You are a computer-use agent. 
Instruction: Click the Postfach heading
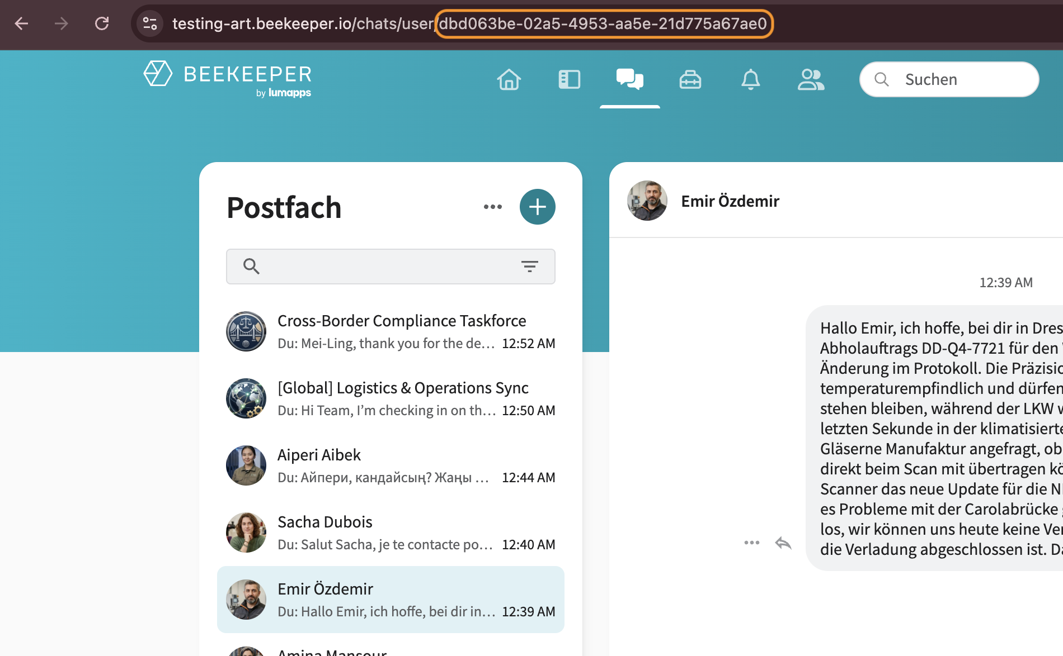(x=284, y=207)
